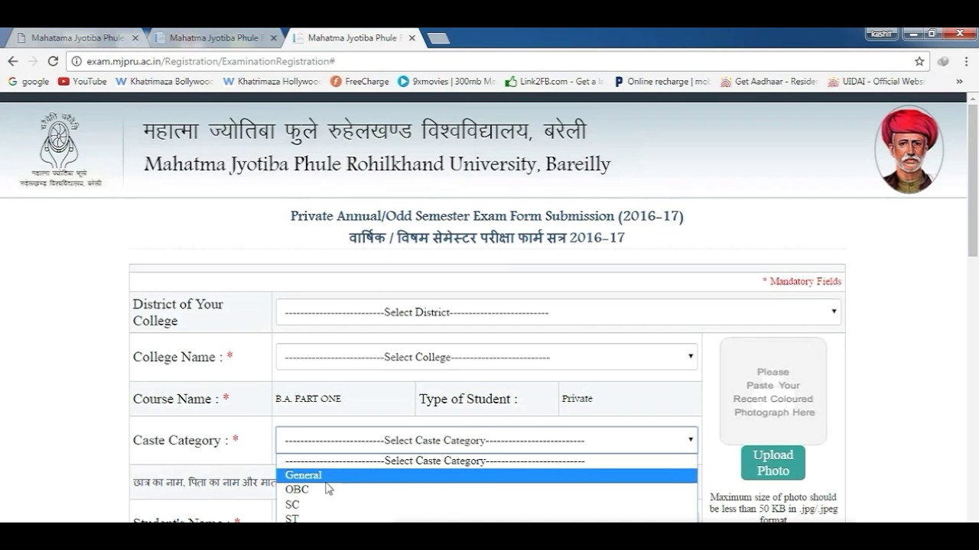
Task: Click the Caste Category dropdown field
Action: coord(486,440)
